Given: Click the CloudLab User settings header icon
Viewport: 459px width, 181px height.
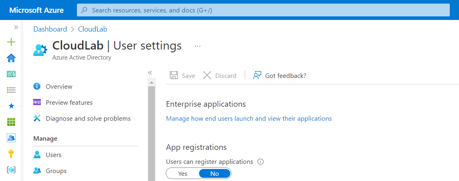Looking at the screenshot, I should 40,50.
